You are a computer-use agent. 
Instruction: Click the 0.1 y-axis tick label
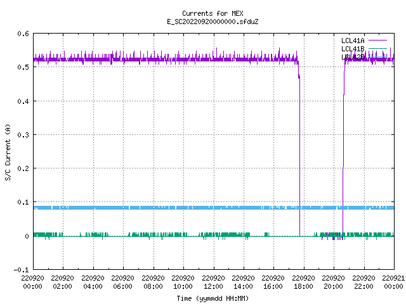(x=23, y=202)
